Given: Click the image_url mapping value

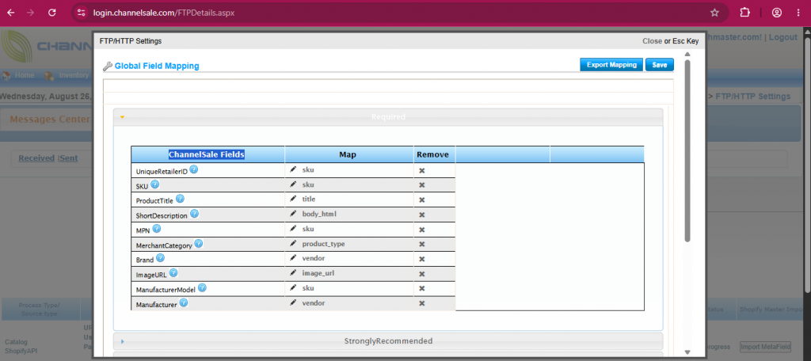Looking at the screenshot, I should pyautogui.click(x=318, y=273).
